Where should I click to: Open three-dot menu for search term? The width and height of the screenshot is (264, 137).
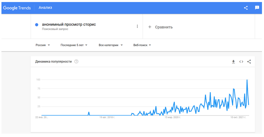(x=137, y=26)
